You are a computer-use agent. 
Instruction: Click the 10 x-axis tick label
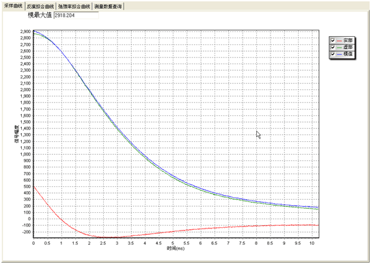(312, 244)
